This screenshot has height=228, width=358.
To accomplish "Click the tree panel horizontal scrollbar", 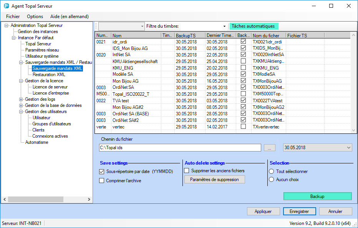I will coord(46,199).
